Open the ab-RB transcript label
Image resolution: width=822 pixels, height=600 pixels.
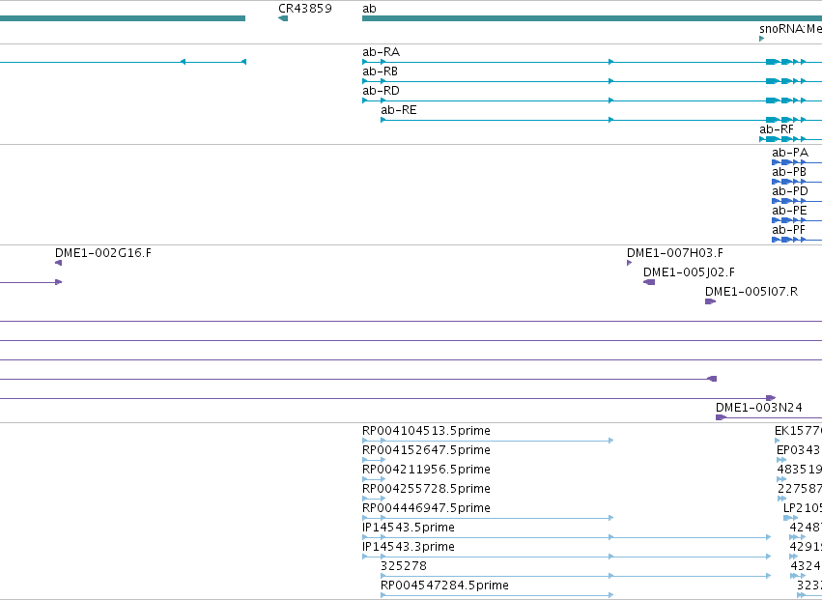pos(380,71)
